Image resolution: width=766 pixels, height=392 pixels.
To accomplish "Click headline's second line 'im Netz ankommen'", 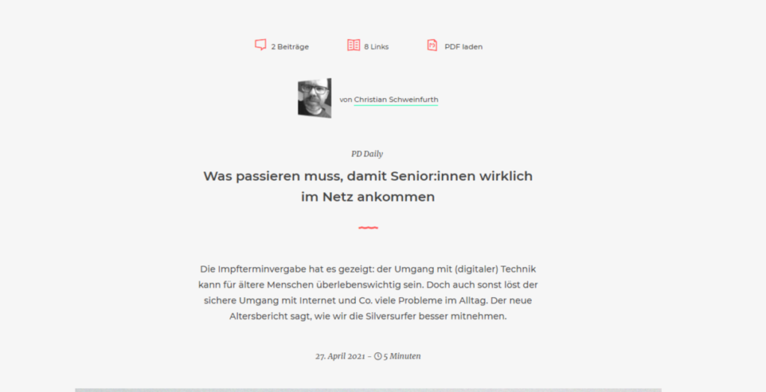I will pyautogui.click(x=368, y=197).
